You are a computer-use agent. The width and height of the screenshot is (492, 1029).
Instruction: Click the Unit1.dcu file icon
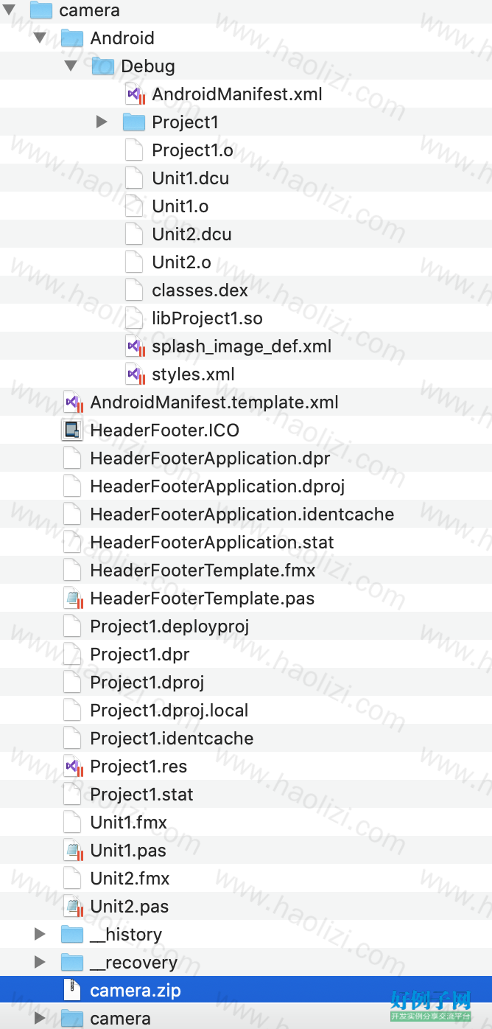[x=133, y=178]
